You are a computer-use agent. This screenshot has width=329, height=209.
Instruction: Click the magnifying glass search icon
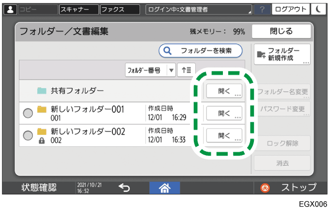tap(168, 50)
